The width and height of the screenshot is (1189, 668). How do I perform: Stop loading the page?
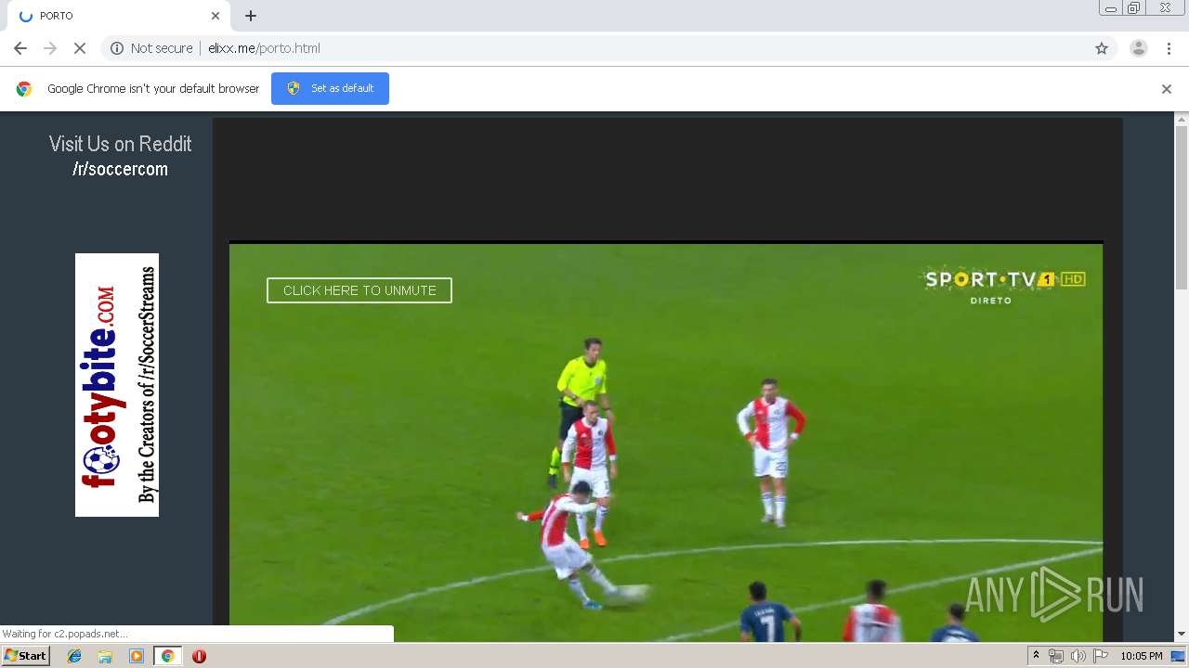coord(80,48)
